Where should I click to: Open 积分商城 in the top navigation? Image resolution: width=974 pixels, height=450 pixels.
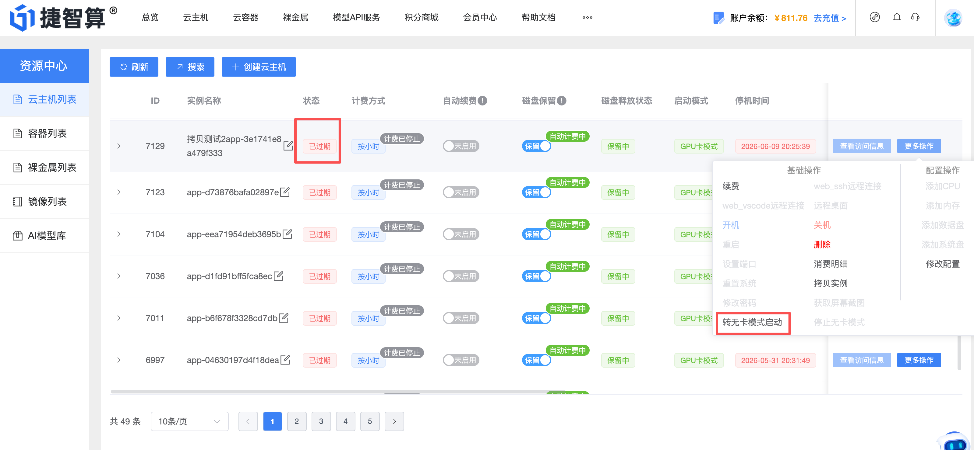421,17
